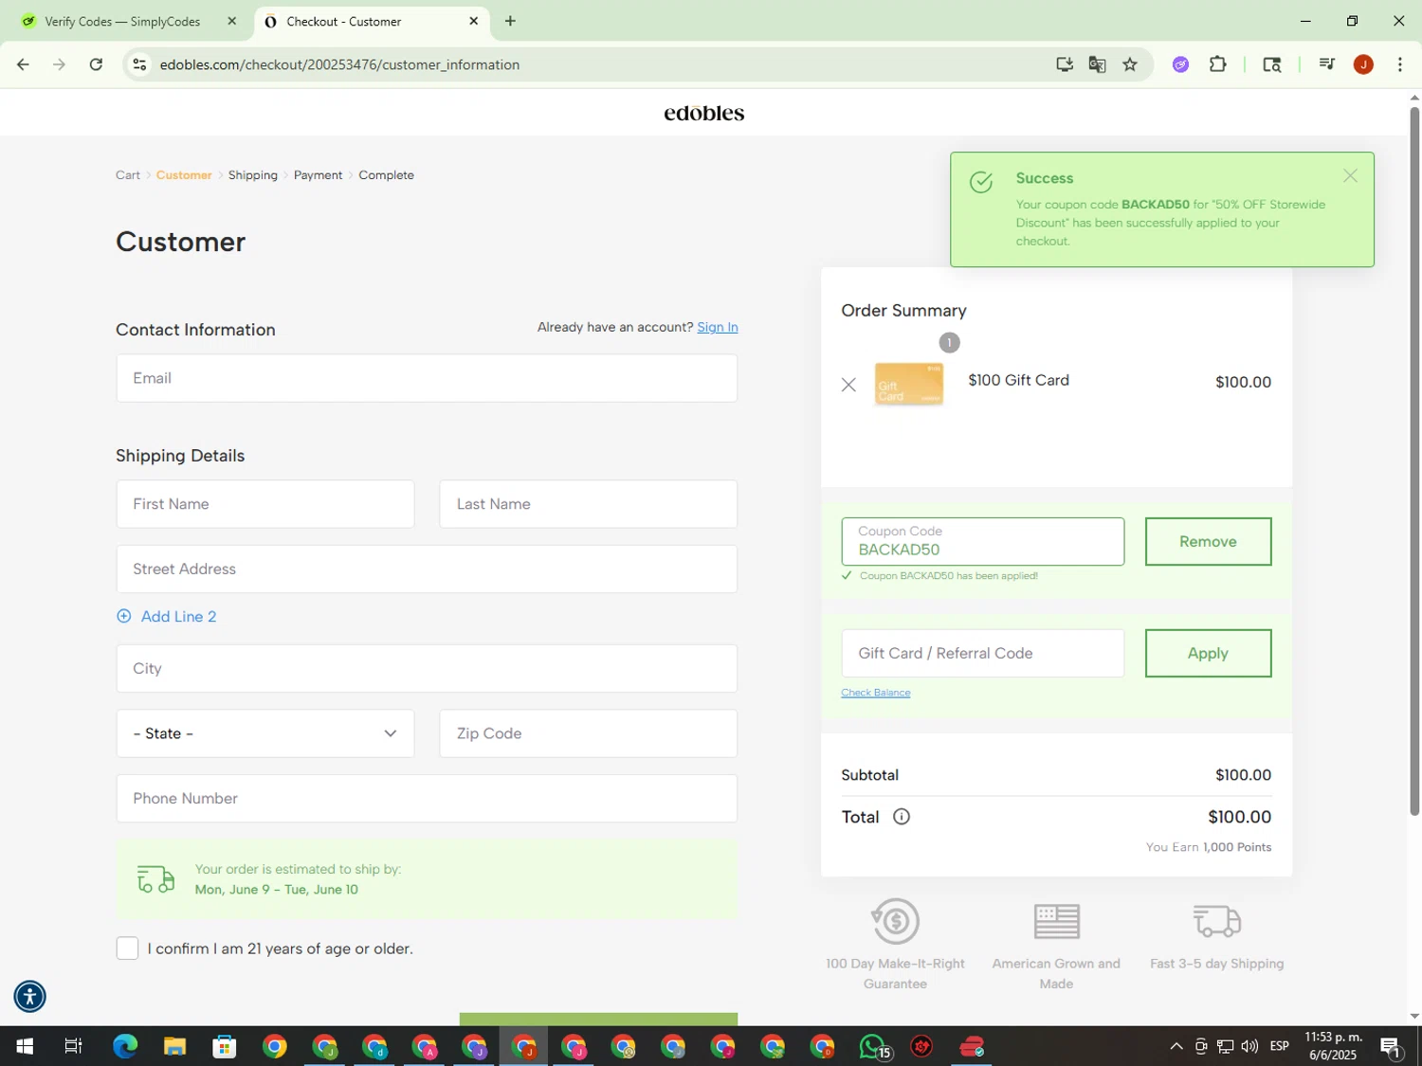Focus the Zip Code field
The height and width of the screenshot is (1066, 1422).
[x=588, y=733]
